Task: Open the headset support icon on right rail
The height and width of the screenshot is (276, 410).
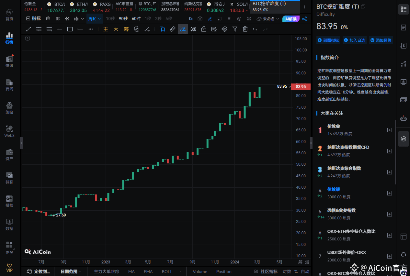Action: pos(403,255)
